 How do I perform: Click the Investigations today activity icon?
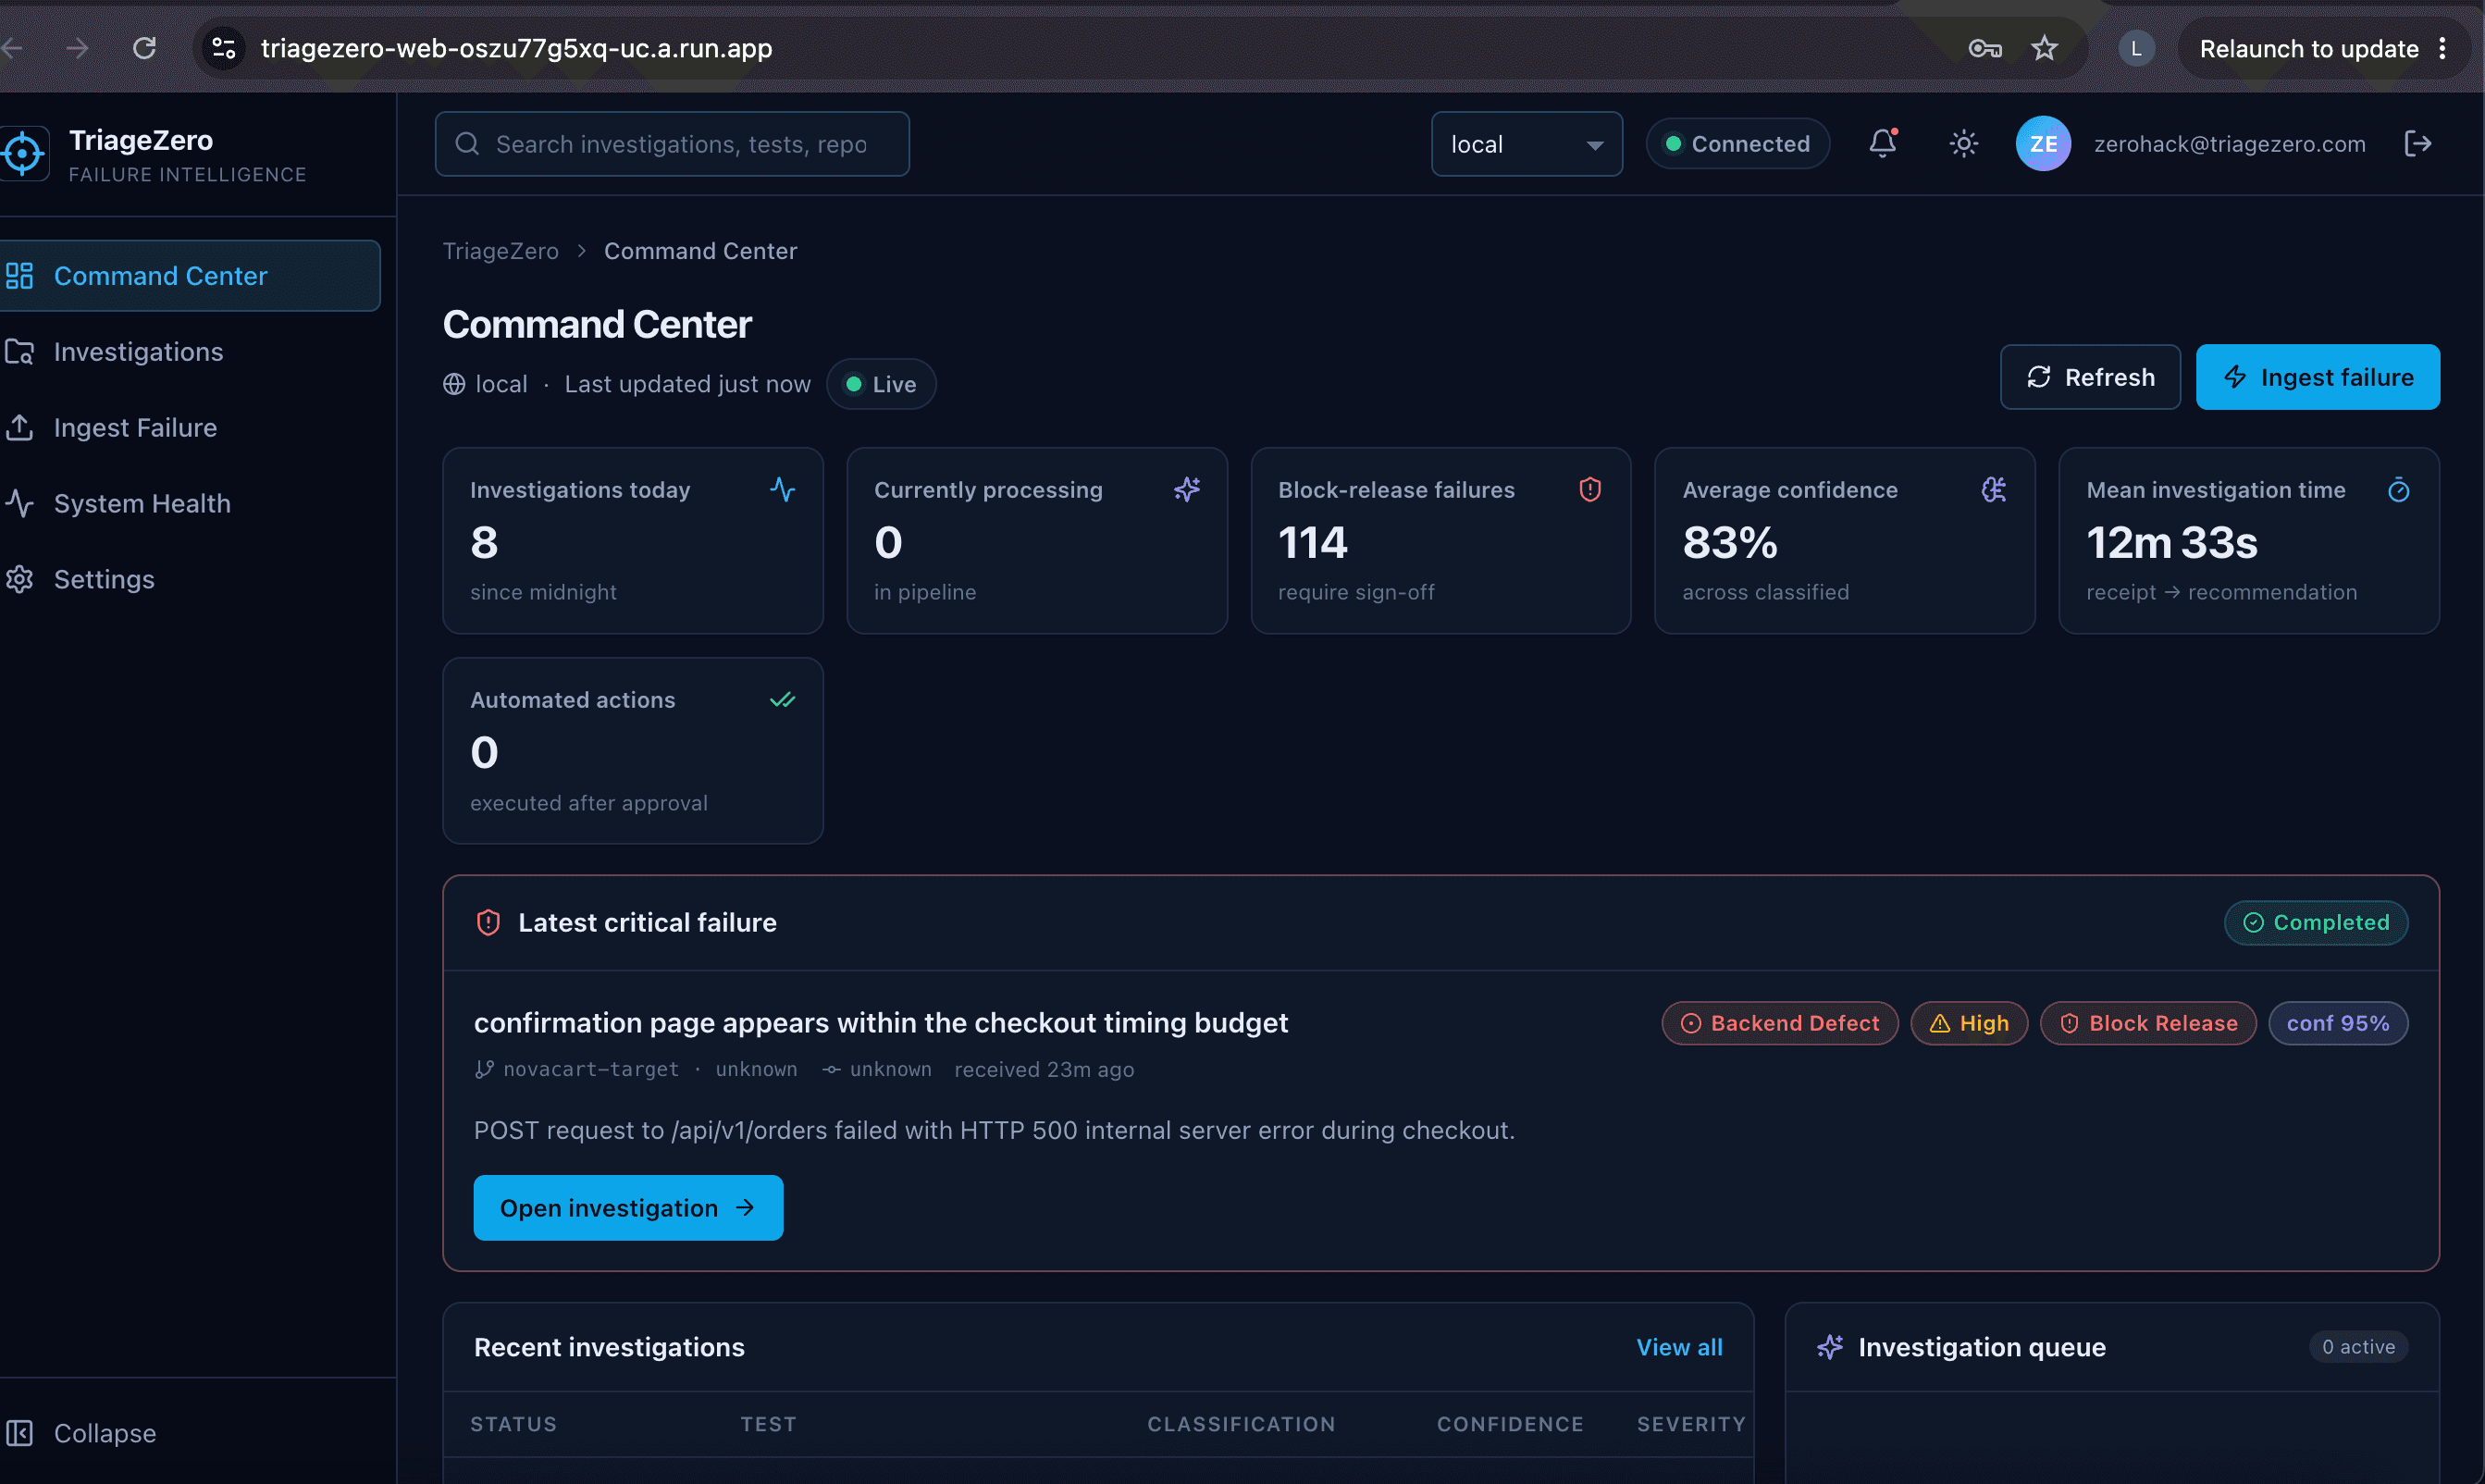pyautogui.click(x=783, y=489)
